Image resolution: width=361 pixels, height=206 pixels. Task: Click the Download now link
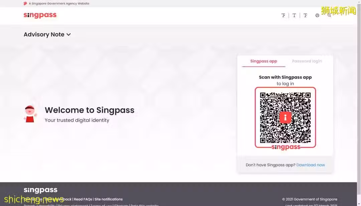tap(311, 165)
